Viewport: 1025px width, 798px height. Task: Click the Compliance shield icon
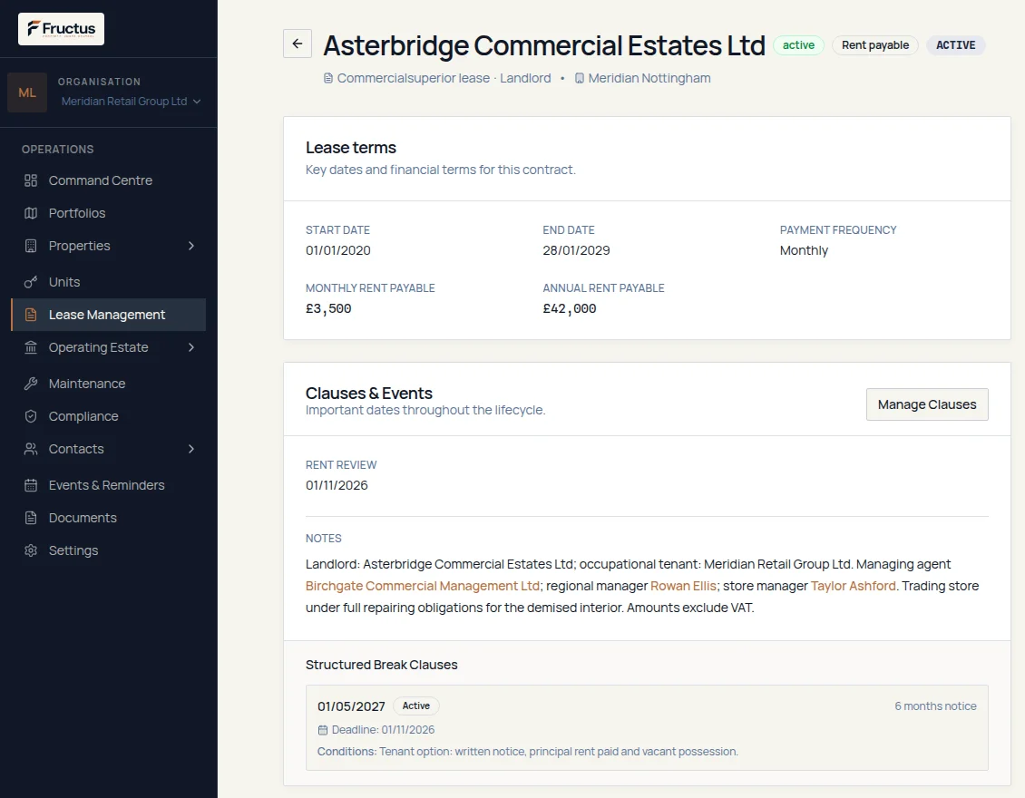point(31,416)
